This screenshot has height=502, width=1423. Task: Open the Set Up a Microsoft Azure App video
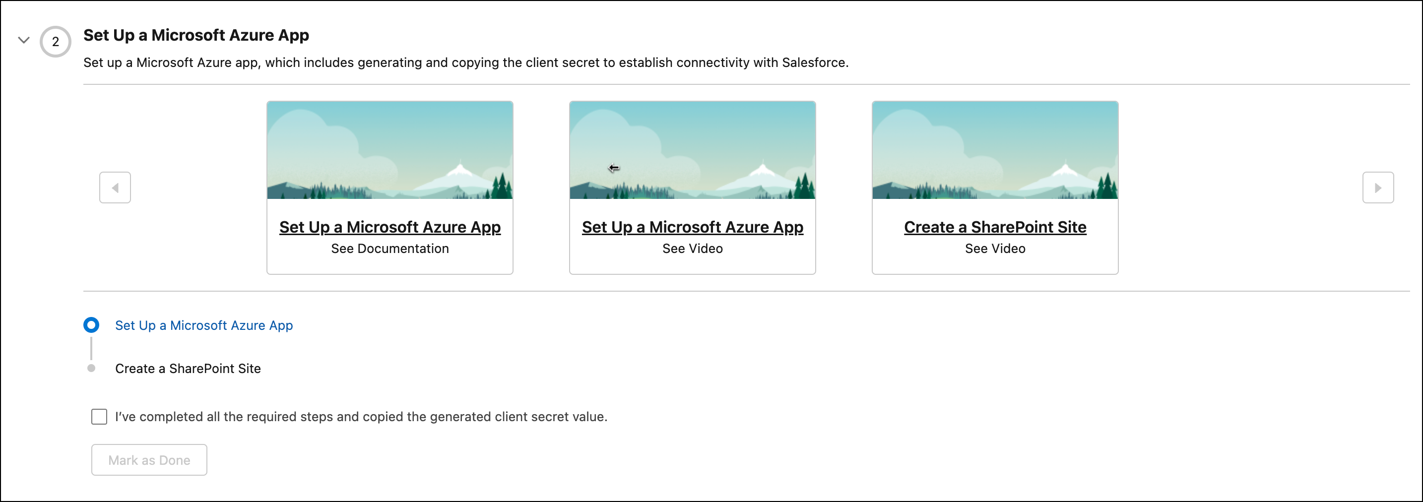[692, 227]
